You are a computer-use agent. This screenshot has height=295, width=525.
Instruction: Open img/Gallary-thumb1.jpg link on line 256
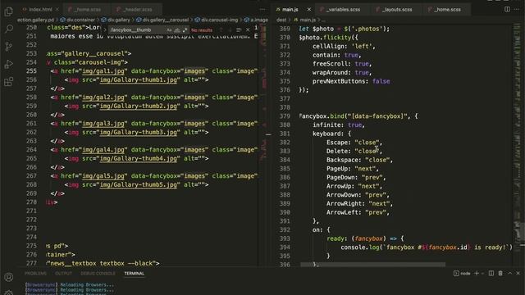click(x=139, y=79)
